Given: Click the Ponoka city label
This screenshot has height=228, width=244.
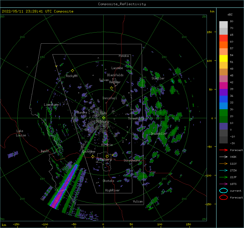Looking at the screenshot, I should [124, 56].
